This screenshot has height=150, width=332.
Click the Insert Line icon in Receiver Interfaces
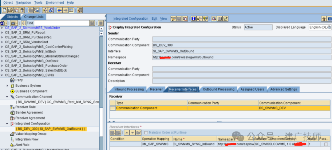113,133
